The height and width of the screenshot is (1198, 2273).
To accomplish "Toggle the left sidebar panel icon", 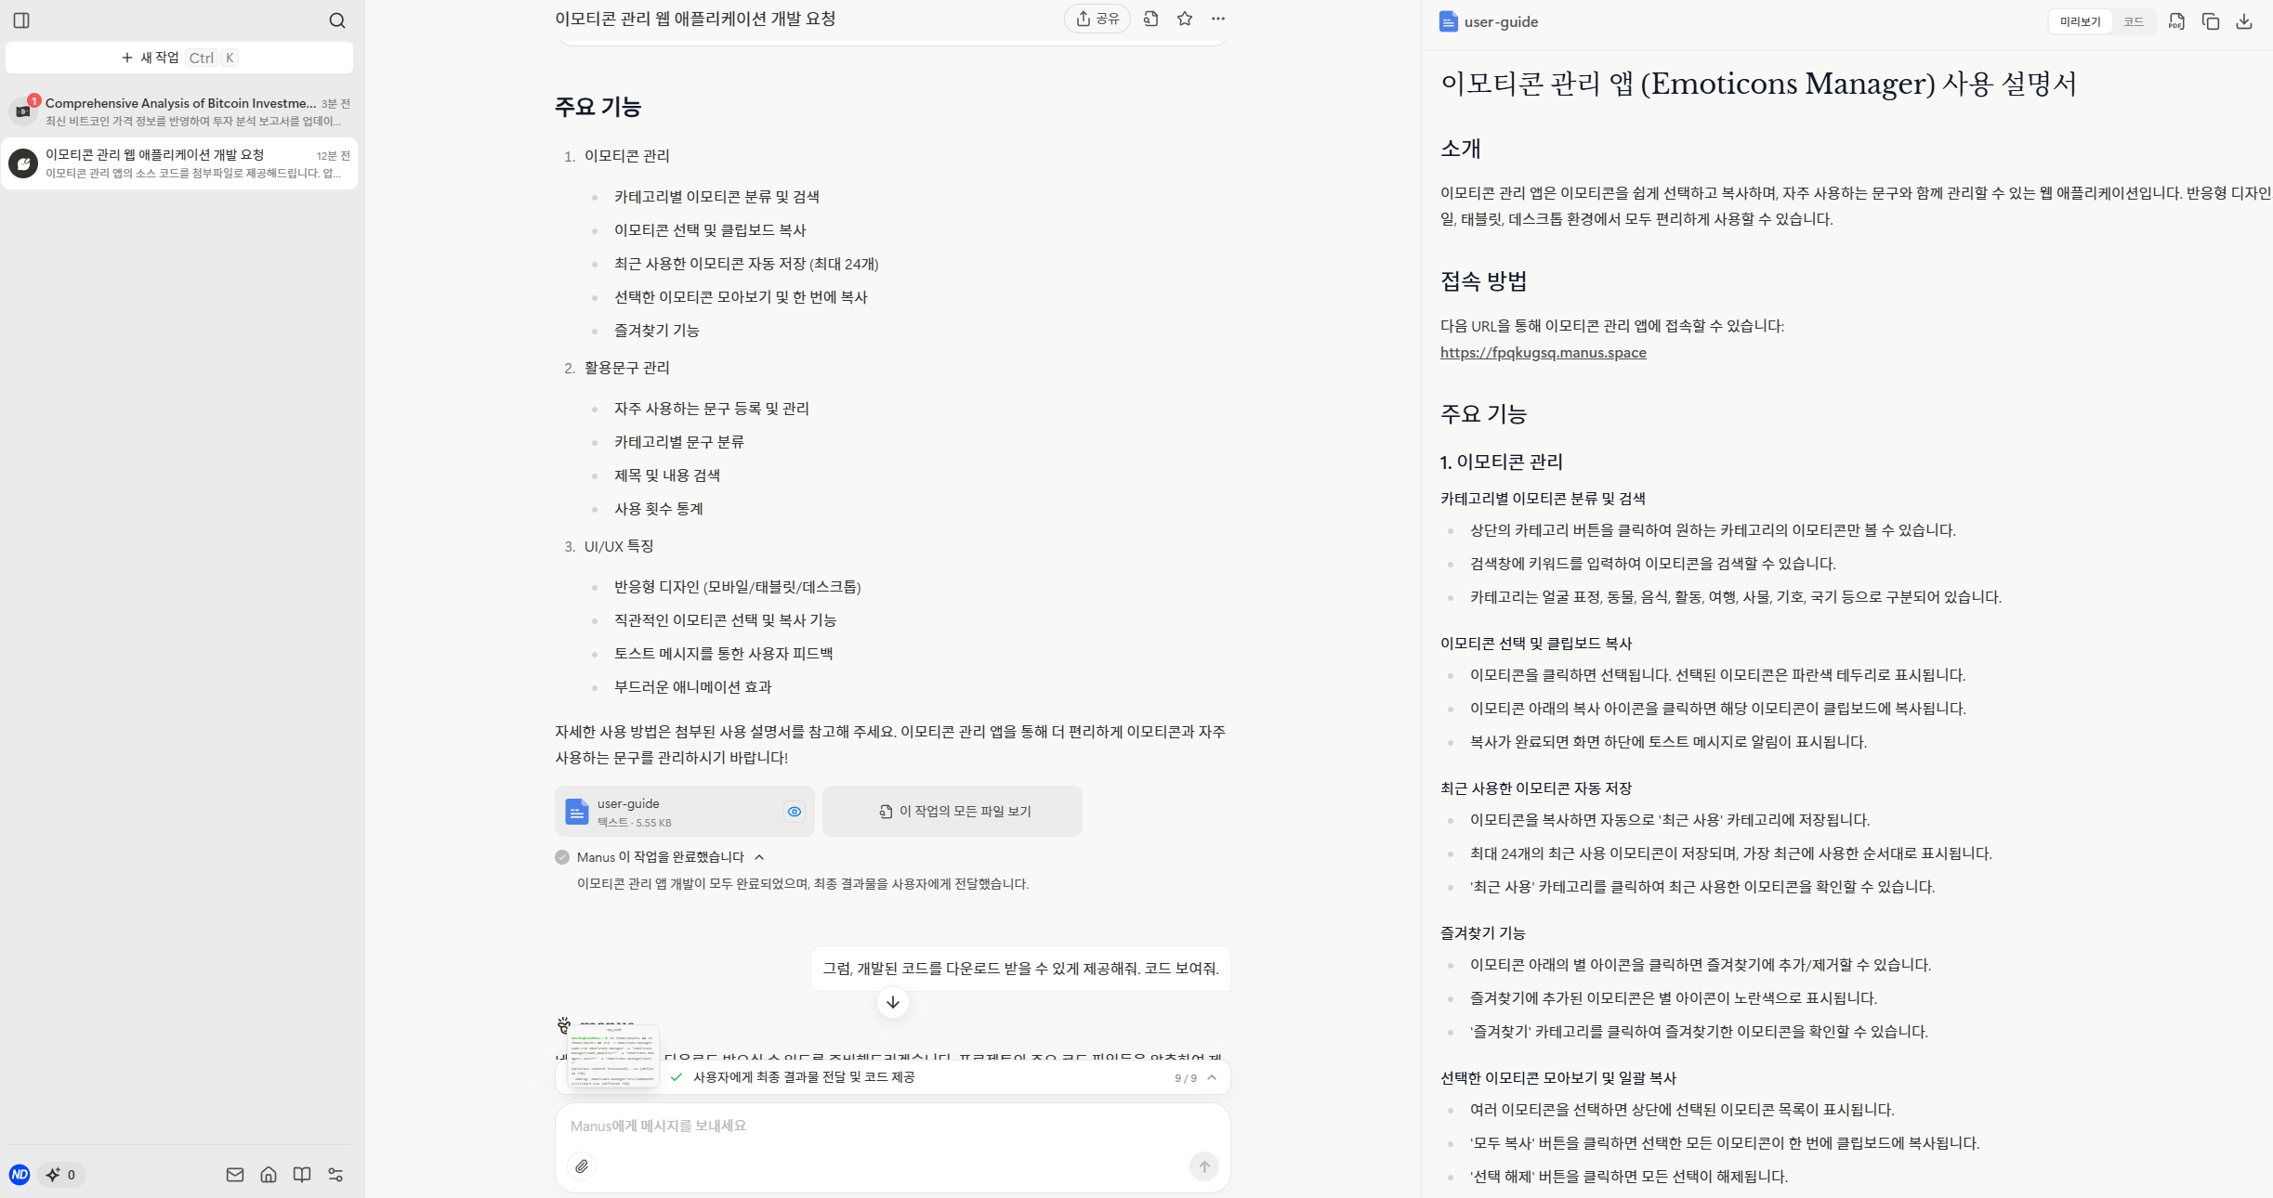I will (21, 20).
